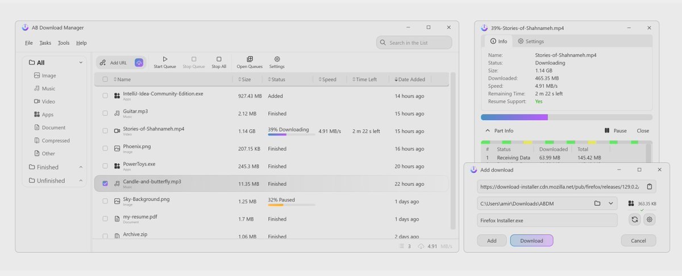Toggle the select-all checkbox in header
This screenshot has height=276, width=682.
(105, 80)
